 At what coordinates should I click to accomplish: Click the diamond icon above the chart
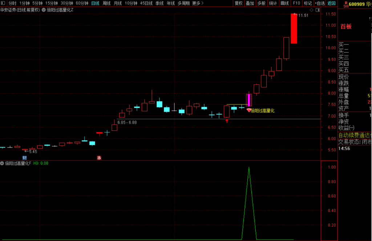click(311, 10)
